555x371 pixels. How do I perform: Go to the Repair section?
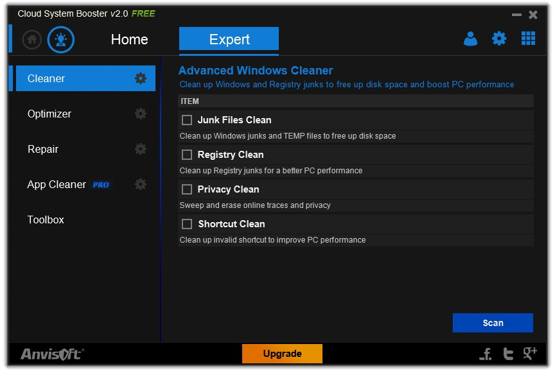[43, 150]
